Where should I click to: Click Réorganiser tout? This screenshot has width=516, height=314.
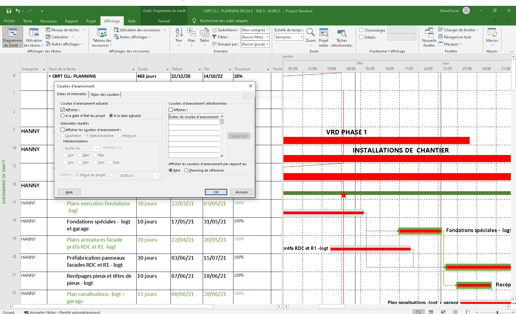pyautogui.click(x=455, y=37)
